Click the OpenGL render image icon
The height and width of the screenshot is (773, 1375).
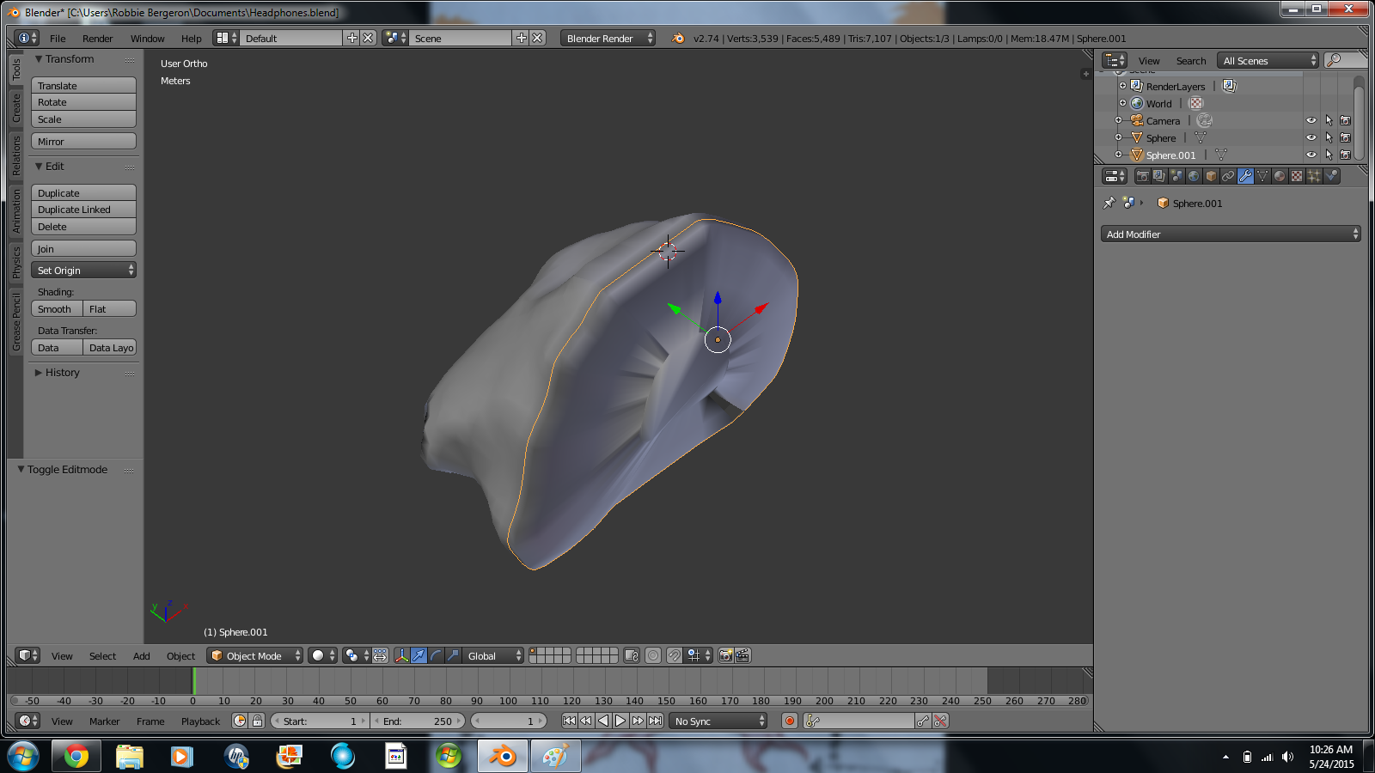725,655
